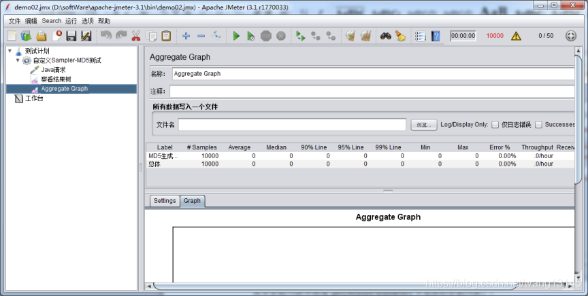
Task: Open the 运行 menu
Action: [71, 21]
